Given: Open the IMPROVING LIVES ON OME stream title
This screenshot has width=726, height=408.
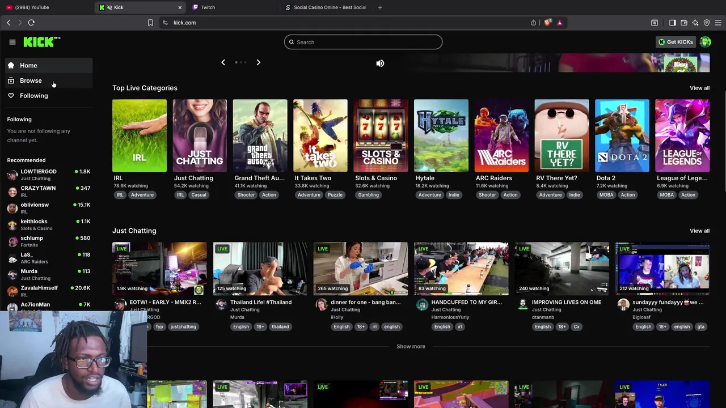Looking at the screenshot, I should (567, 302).
